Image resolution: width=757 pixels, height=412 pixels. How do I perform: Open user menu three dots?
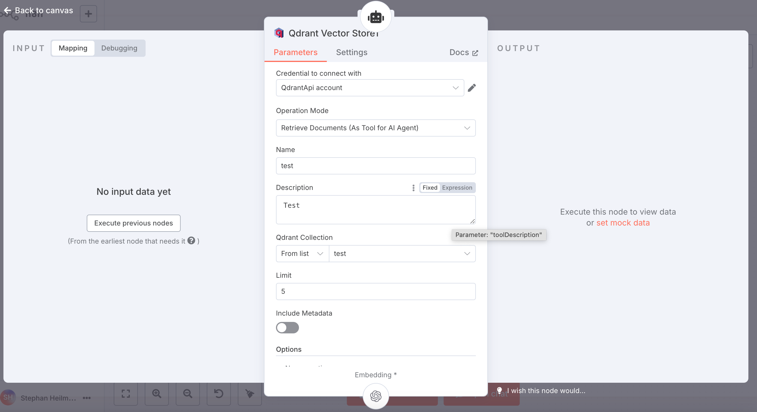pos(87,398)
